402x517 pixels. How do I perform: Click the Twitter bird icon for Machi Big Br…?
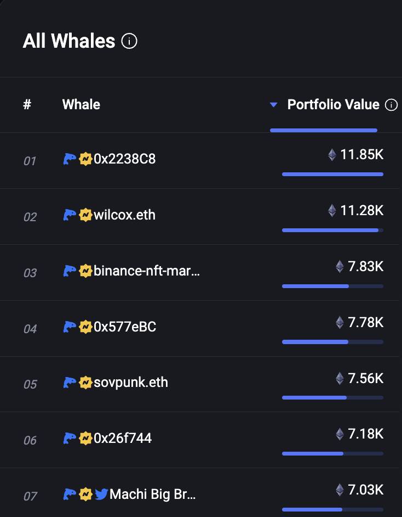(x=101, y=494)
